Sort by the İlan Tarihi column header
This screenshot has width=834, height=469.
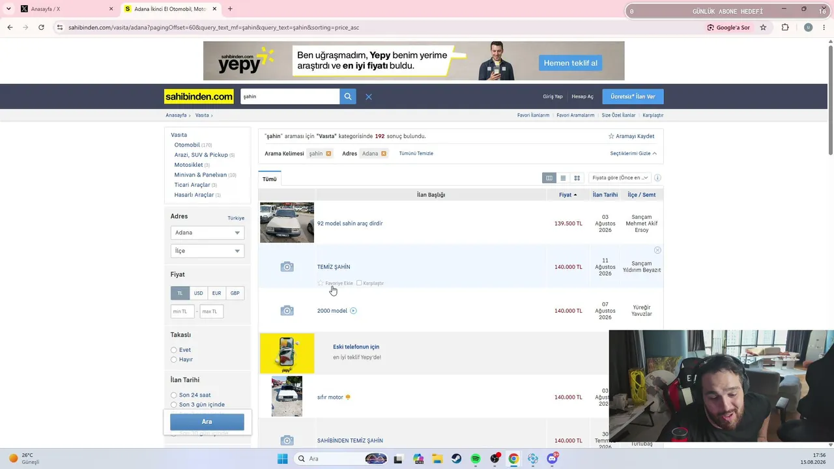coord(605,195)
